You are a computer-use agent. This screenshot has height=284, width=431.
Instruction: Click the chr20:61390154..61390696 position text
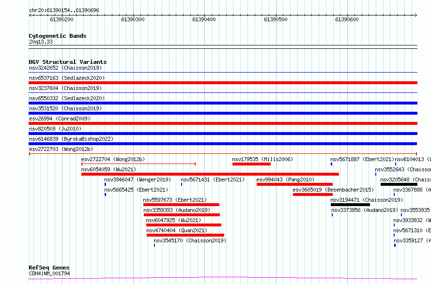(x=64, y=10)
